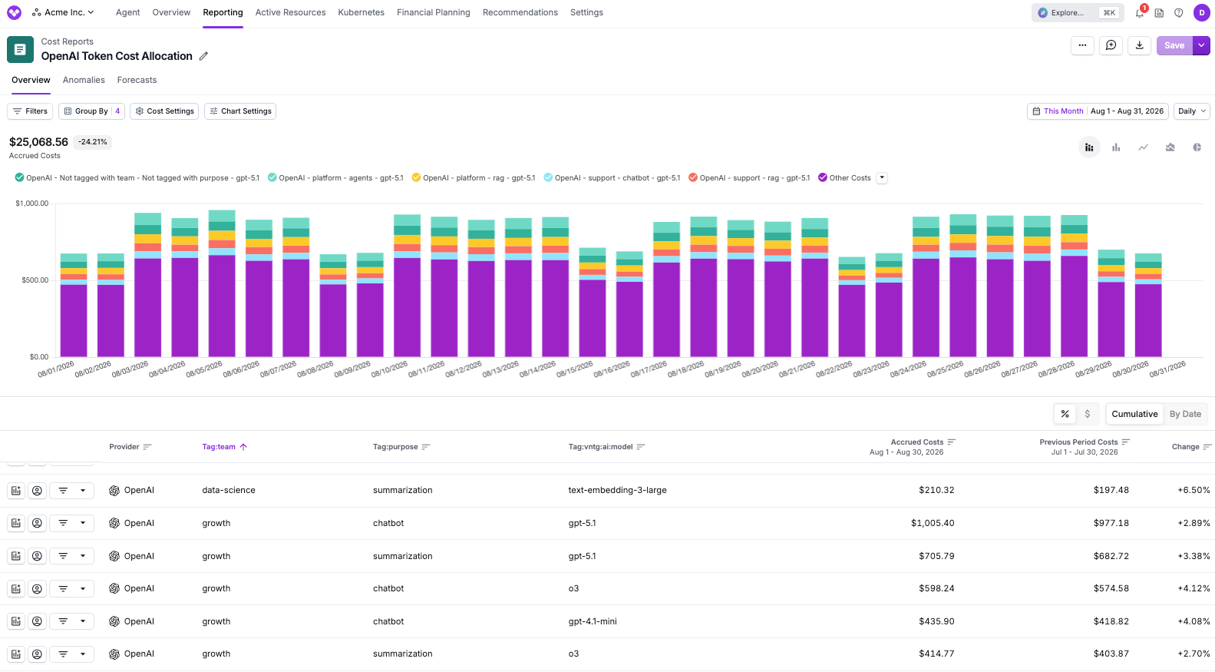This screenshot has height=672, width=1215.
Task: Open the comment bubble button
Action: [1111, 45]
